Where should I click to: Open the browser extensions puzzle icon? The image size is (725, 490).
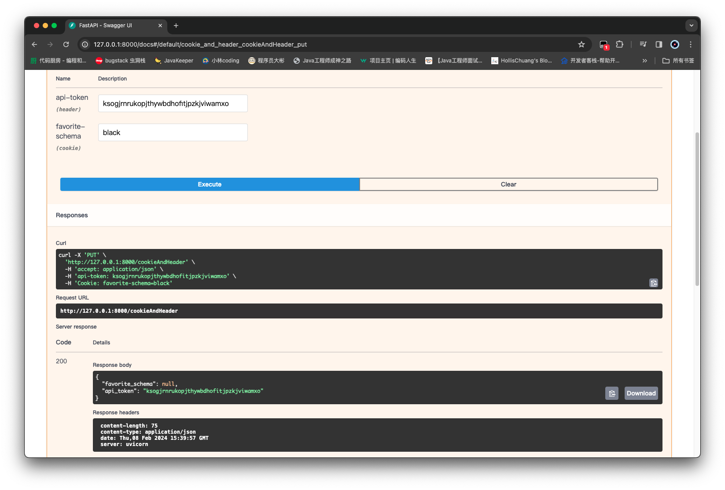pyautogui.click(x=619, y=44)
